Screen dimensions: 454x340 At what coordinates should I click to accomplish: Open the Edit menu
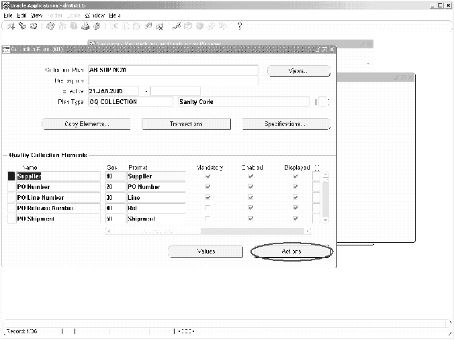click(x=21, y=15)
